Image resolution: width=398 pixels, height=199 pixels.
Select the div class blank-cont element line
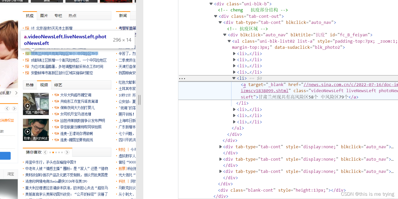tap(282, 190)
